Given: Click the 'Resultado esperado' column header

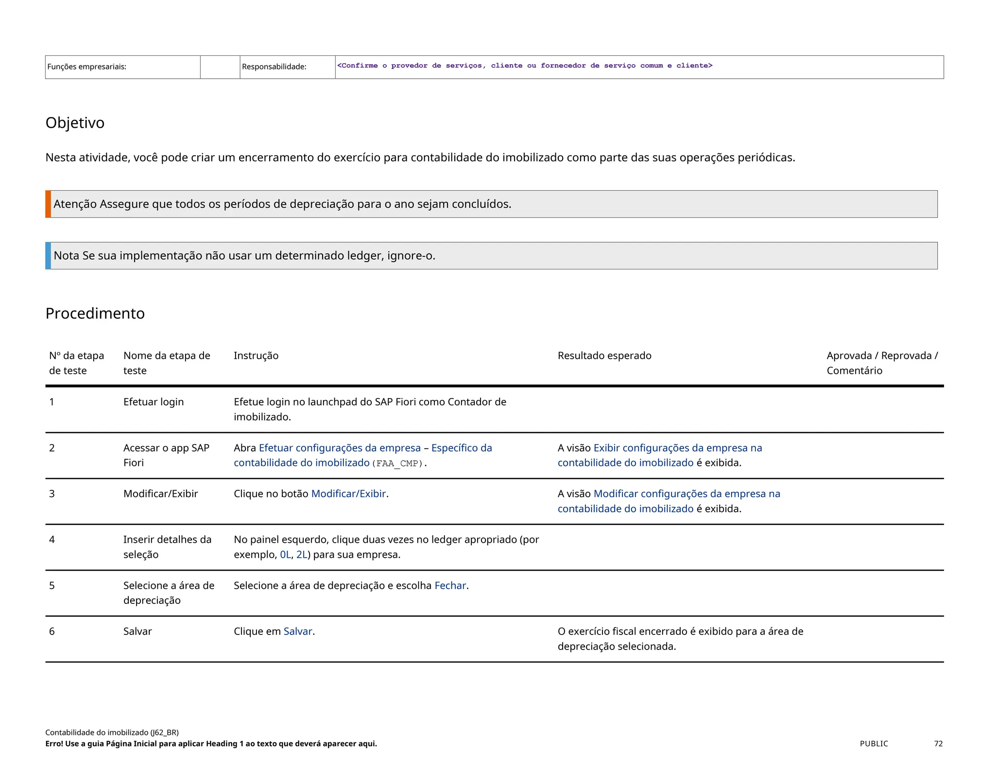Looking at the screenshot, I should 604,355.
